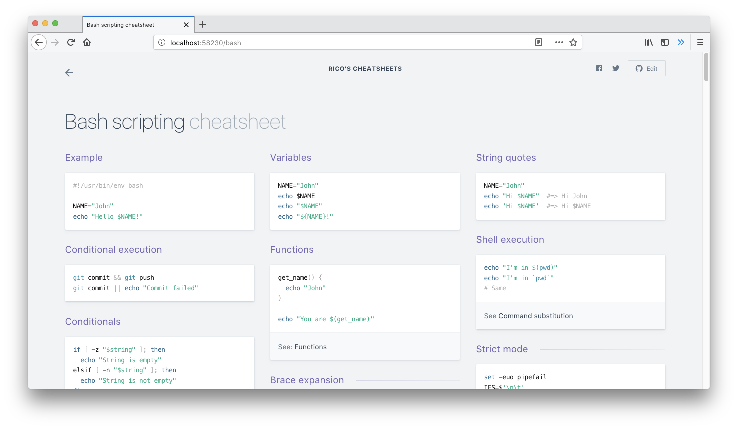Follow the Command substitution link
738x429 pixels.
click(x=535, y=316)
